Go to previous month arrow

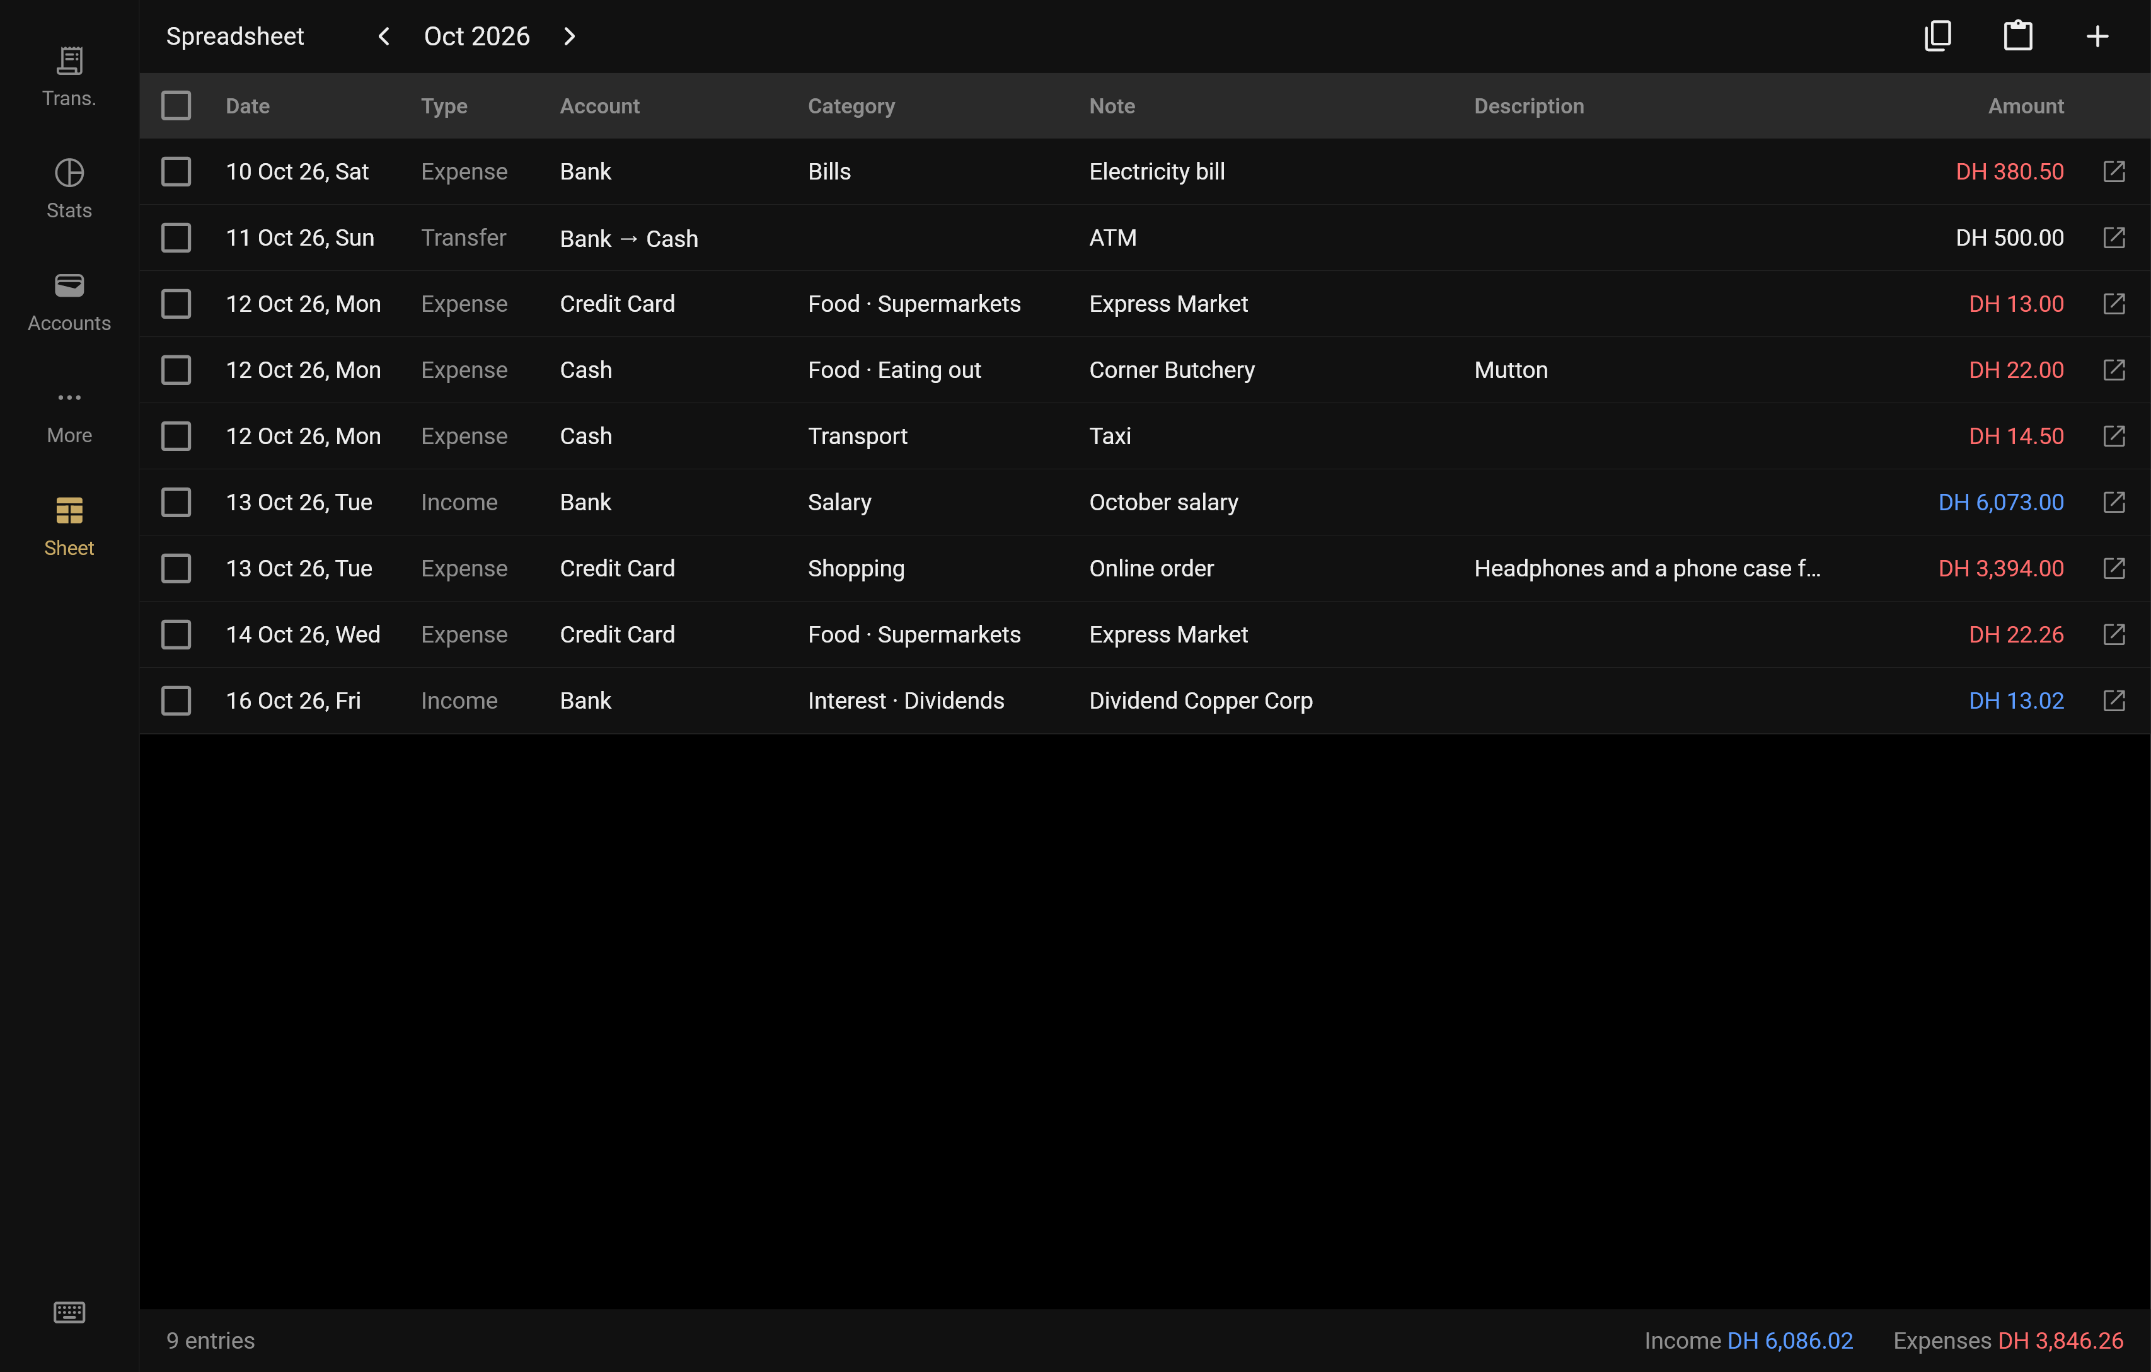click(384, 36)
